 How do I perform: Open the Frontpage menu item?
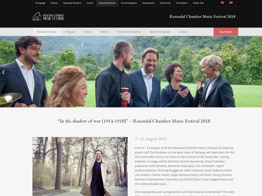pos(40,3)
